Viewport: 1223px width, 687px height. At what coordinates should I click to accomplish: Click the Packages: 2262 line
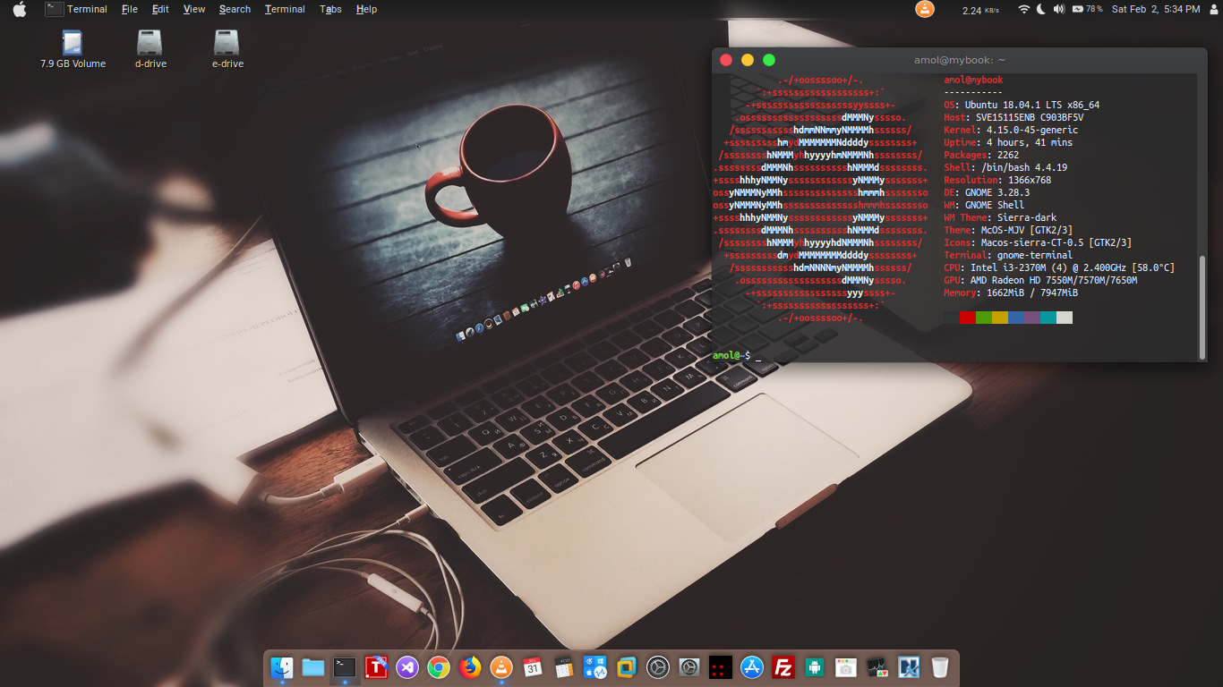point(981,155)
